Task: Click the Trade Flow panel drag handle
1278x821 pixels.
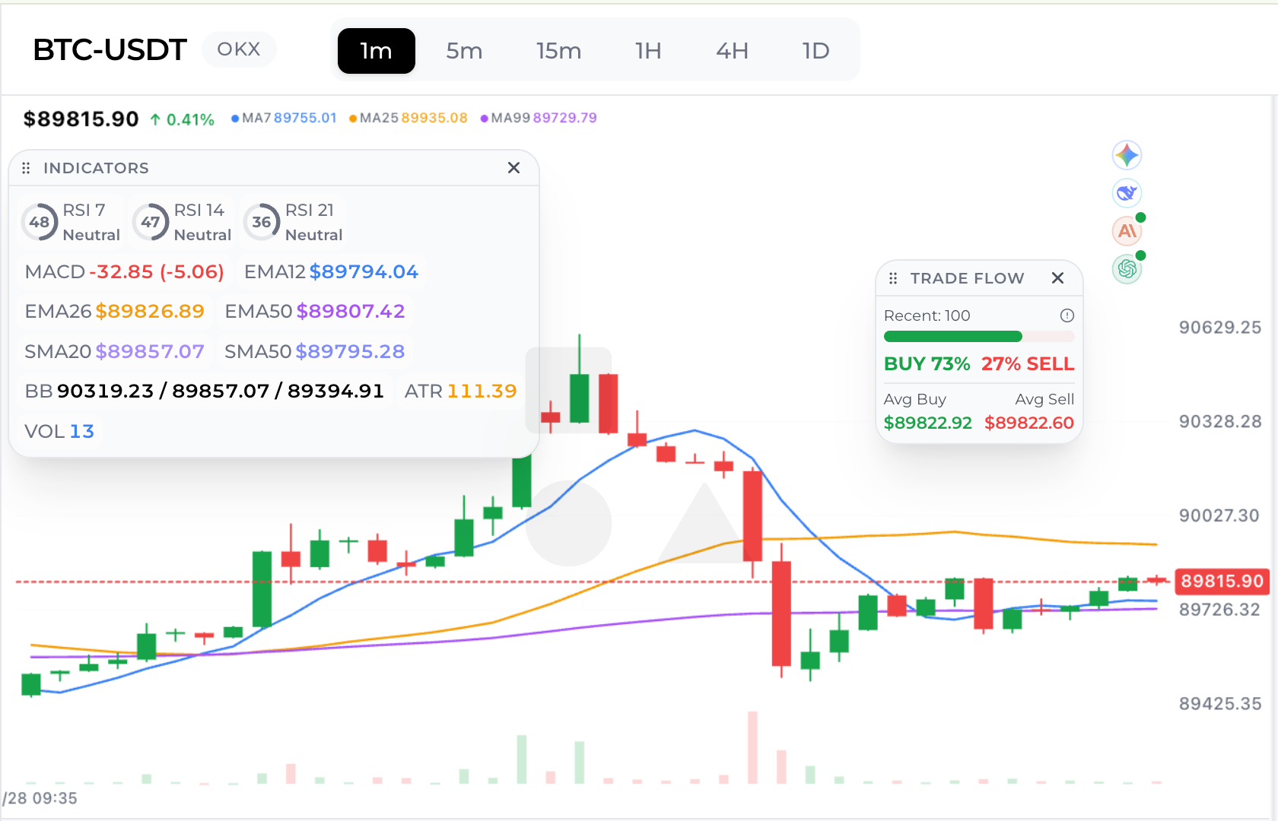Action: 893,278
